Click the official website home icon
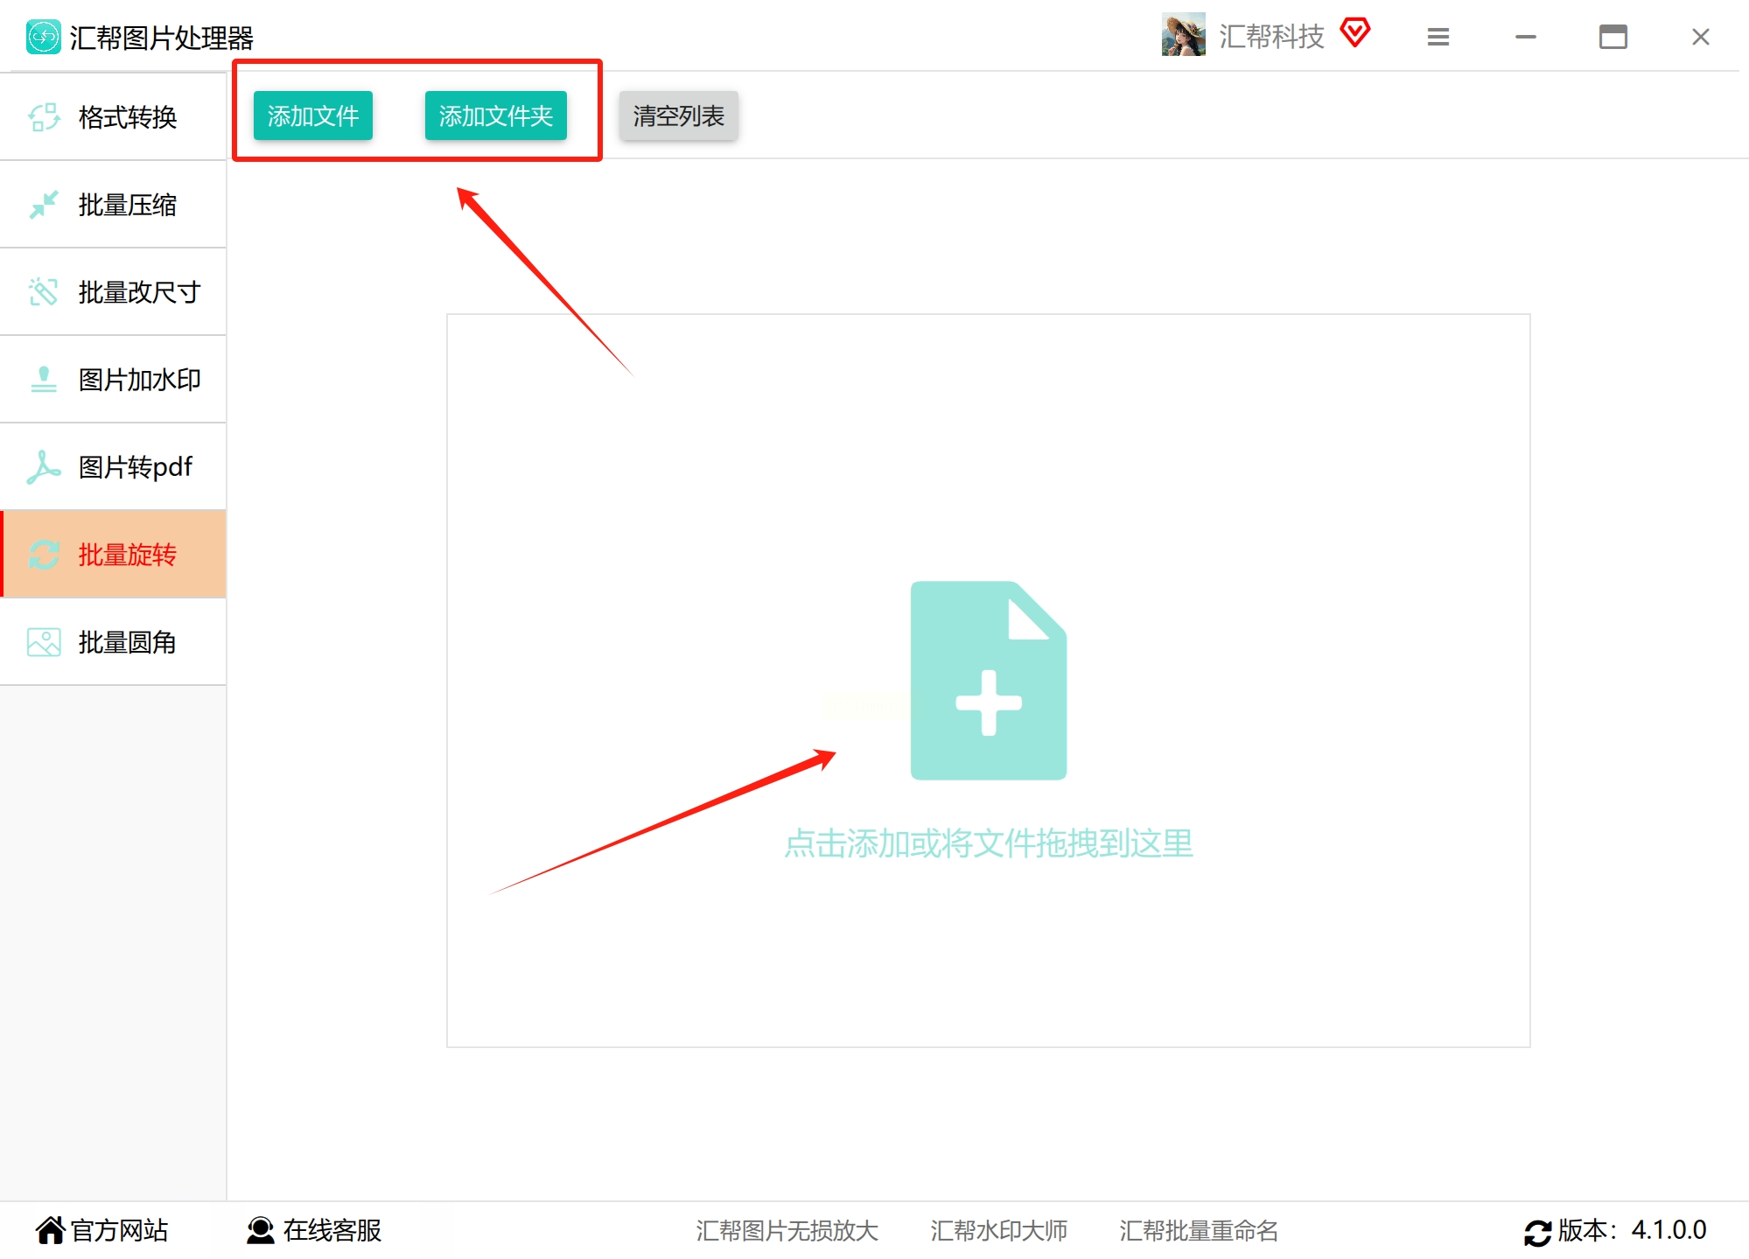Image resolution: width=1749 pixels, height=1259 pixels. 50,1230
